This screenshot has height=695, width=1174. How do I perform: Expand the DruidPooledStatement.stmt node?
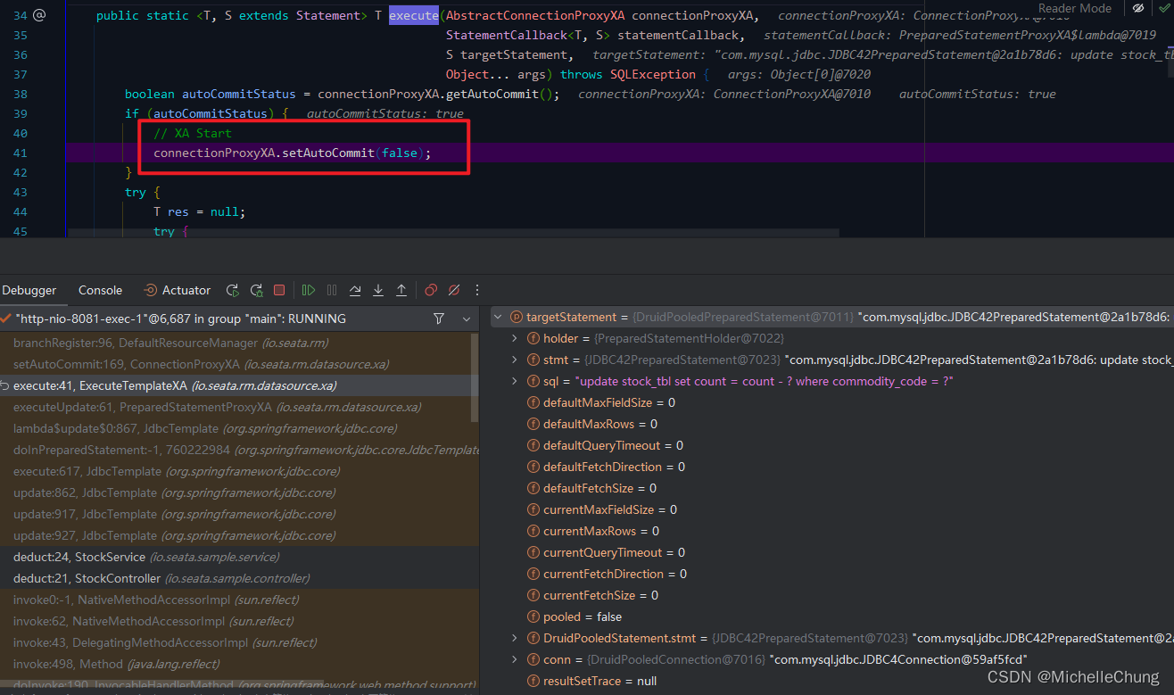coord(515,638)
